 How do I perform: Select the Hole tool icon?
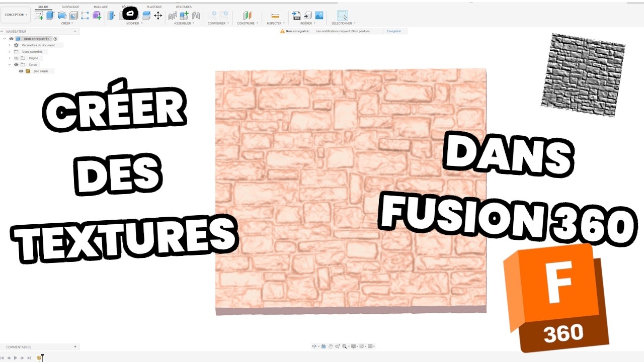[73, 15]
